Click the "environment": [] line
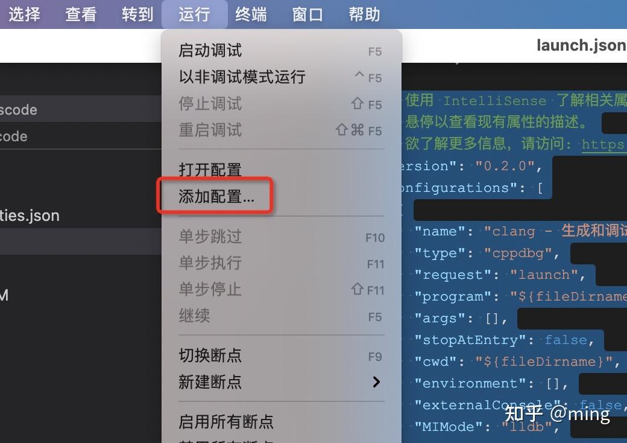Viewport: 627px width, 443px height. (x=491, y=383)
